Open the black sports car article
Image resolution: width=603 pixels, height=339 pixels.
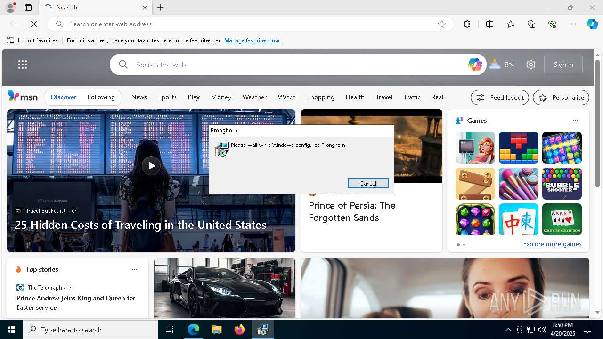pos(225,288)
